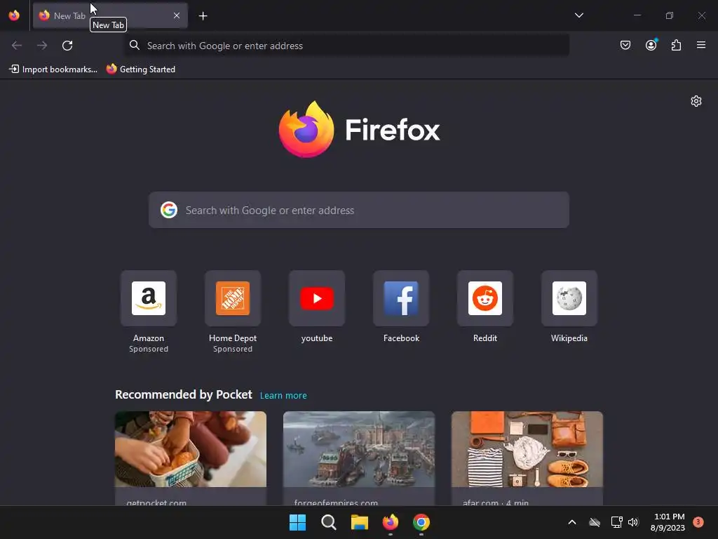
Task: Open getpocket.com story thumbnail
Action: [191, 449]
